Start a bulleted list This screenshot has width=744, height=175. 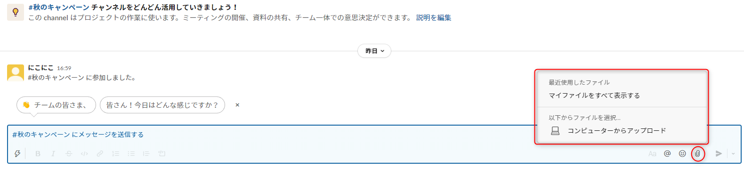(x=131, y=153)
